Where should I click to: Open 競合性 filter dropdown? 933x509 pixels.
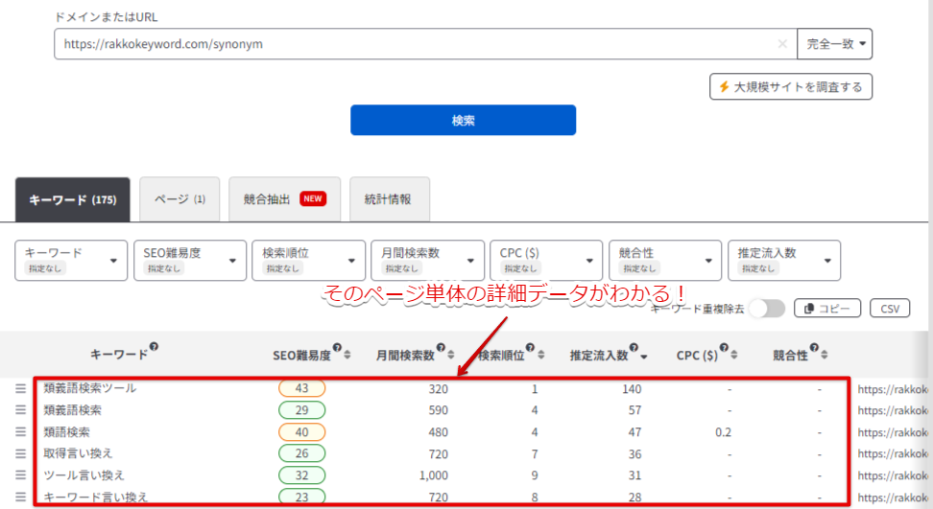coord(665,260)
